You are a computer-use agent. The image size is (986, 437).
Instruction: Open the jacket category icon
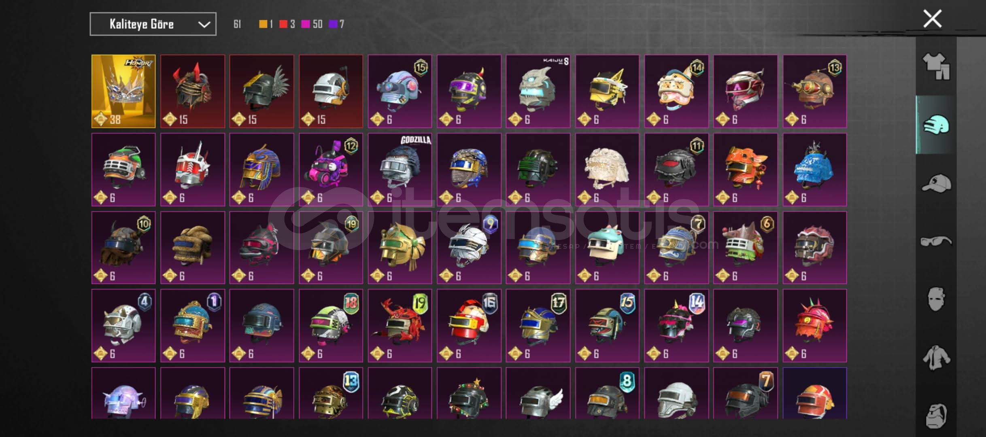(936, 358)
